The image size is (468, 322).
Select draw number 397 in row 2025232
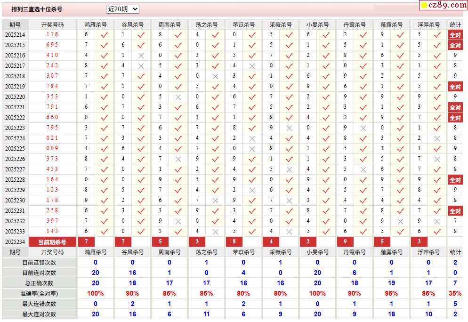(x=52, y=221)
